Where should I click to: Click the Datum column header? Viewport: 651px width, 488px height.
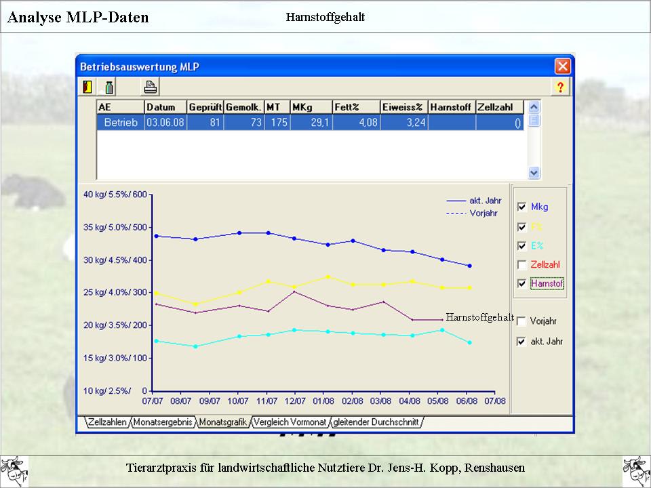click(165, 107)
